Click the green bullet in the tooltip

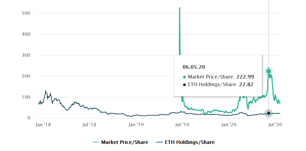pyautogui.click(x=184, y=77)
